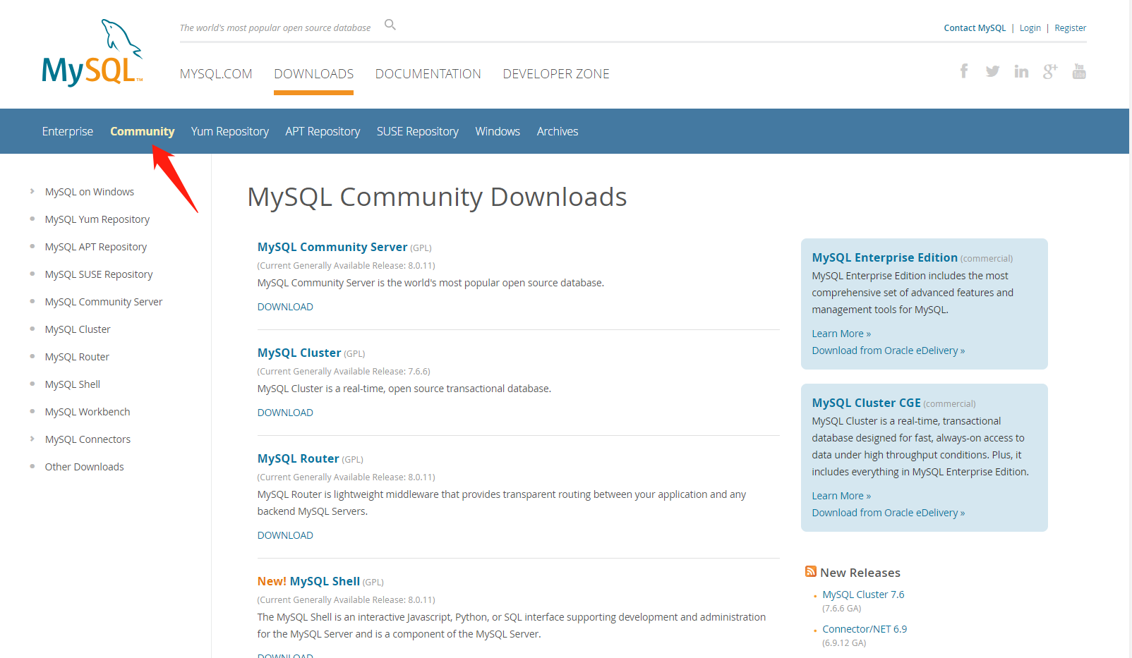
Task: Open MYSQL.COM top navigation tab
Action: click(x=216, y=74)
